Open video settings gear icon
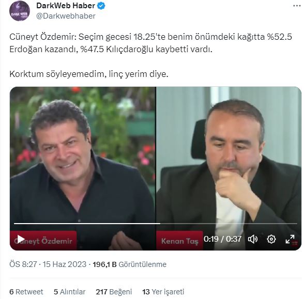This screenshot has height=299, width=305. pos(271,239)
